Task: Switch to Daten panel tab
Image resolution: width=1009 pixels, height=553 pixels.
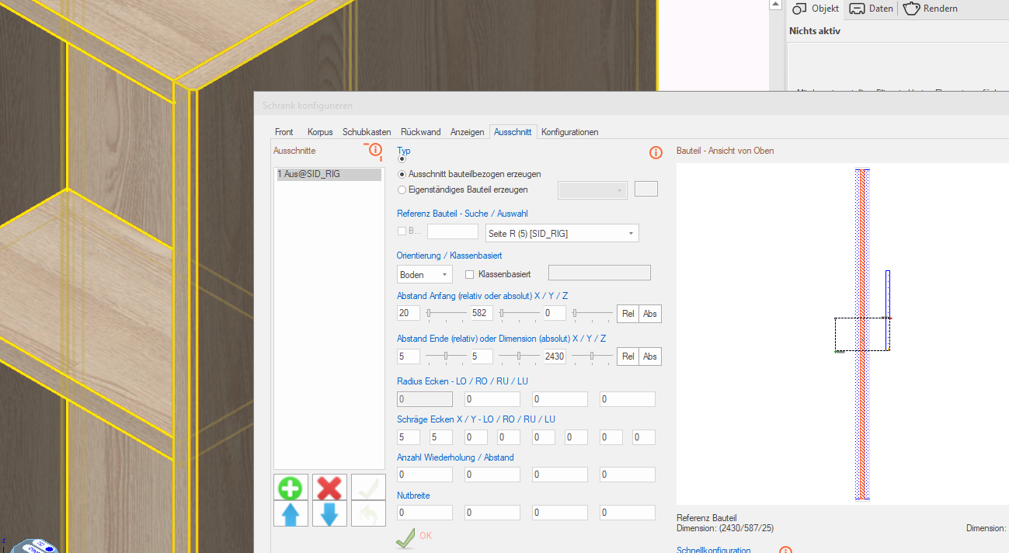Action: click(x=871, y=9)
